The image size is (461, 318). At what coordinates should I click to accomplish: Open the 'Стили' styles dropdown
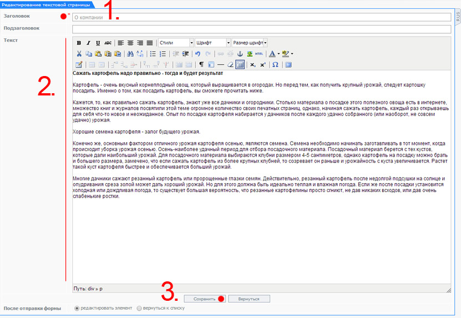tap(175, 43)
